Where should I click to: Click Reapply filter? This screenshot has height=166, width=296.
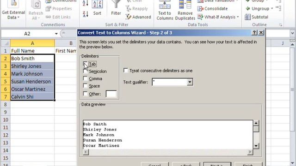pos(137,9)
